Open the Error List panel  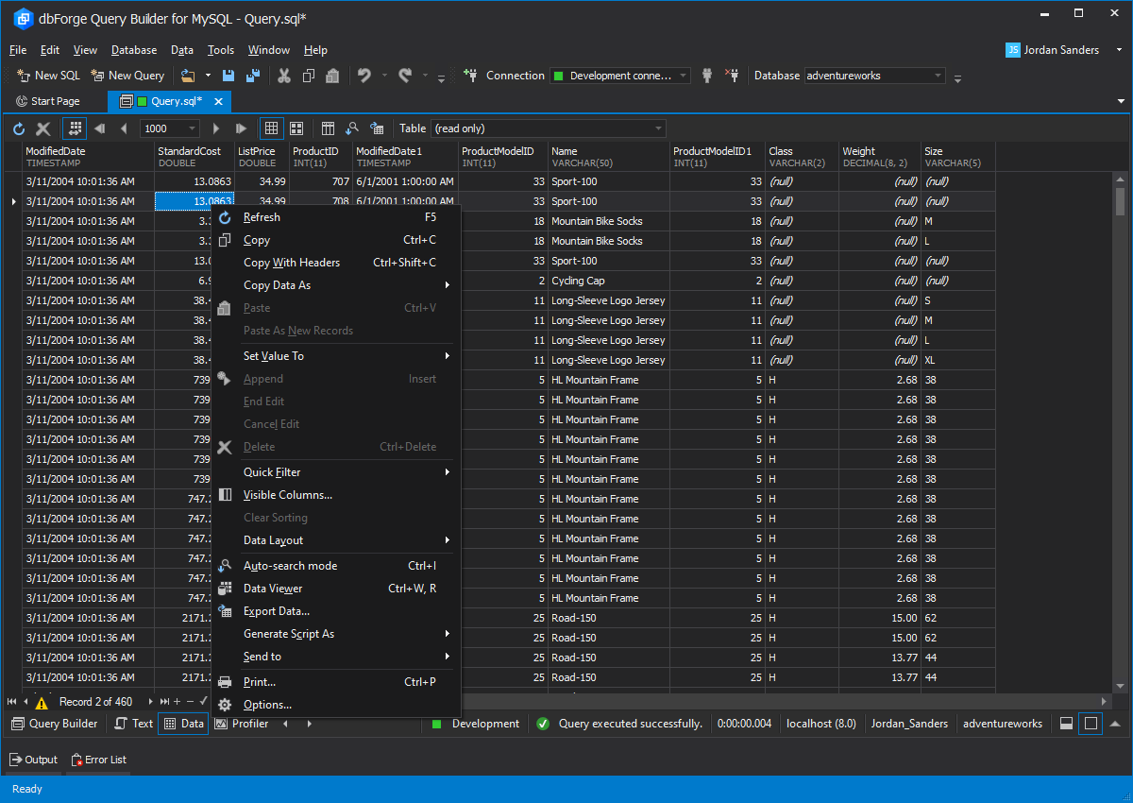click(99, 760)
